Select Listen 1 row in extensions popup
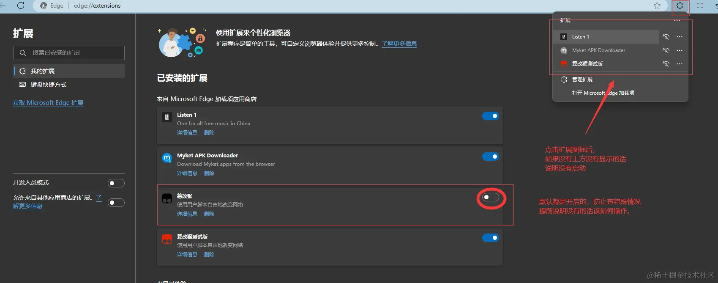Image resolution: width=718 pixels, height=283 pixels. 606,37
